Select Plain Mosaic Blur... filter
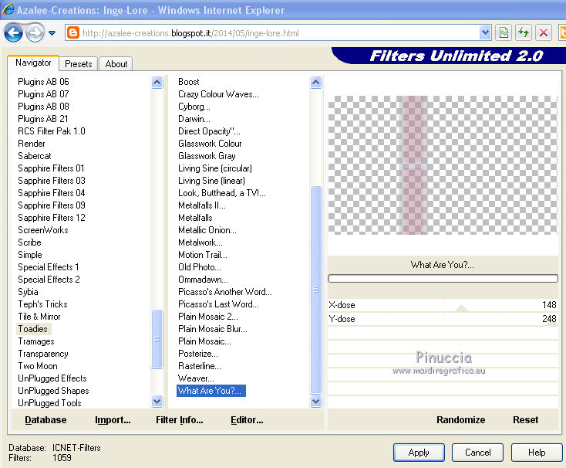Viewport: 566px width, 468px height. point(213,329)
